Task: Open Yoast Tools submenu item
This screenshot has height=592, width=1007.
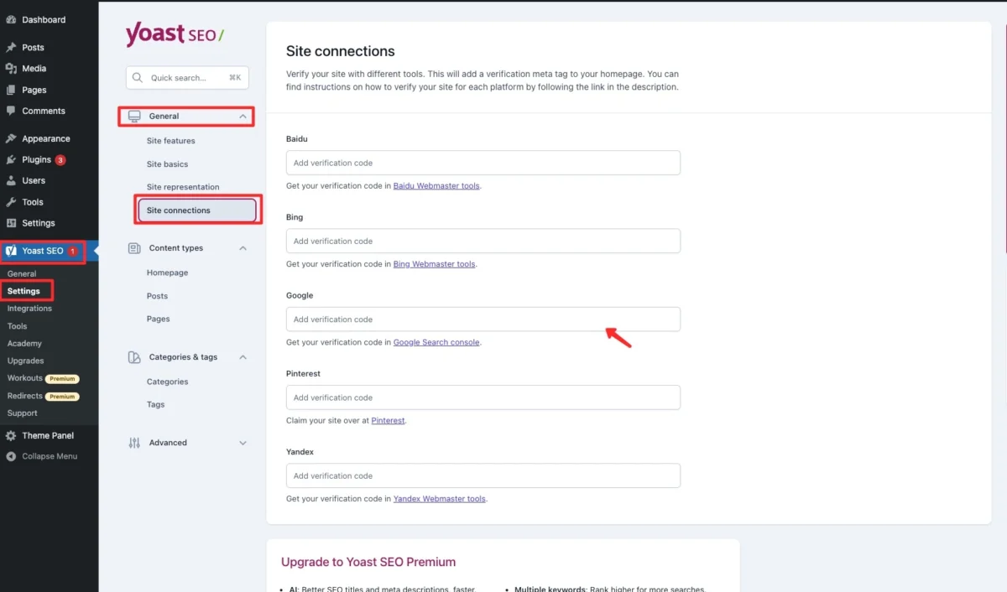Action: (x=18, y=326)
